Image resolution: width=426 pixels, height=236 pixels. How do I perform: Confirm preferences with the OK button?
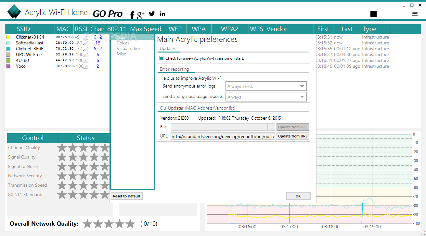click(298, 196)
